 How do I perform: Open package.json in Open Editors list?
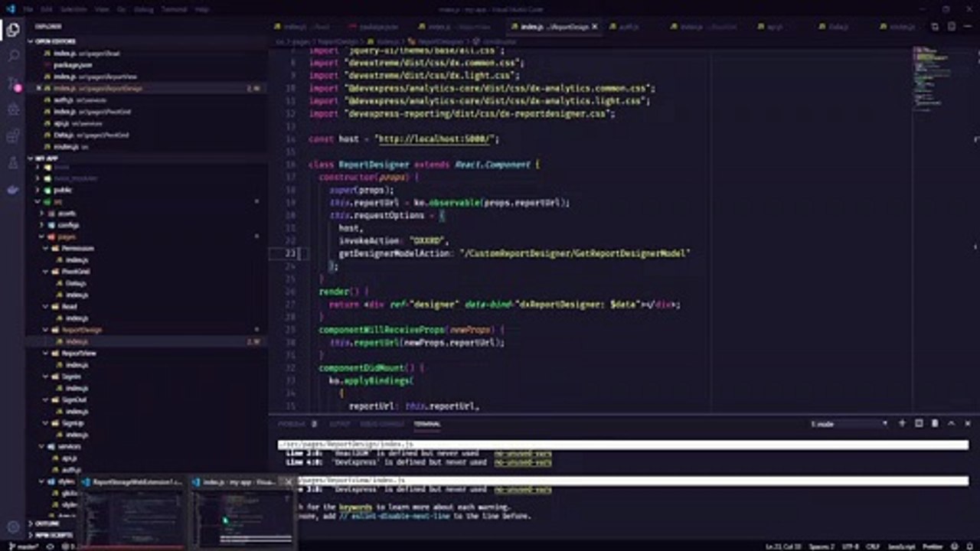pyautogui.click(x=73, y=65)
